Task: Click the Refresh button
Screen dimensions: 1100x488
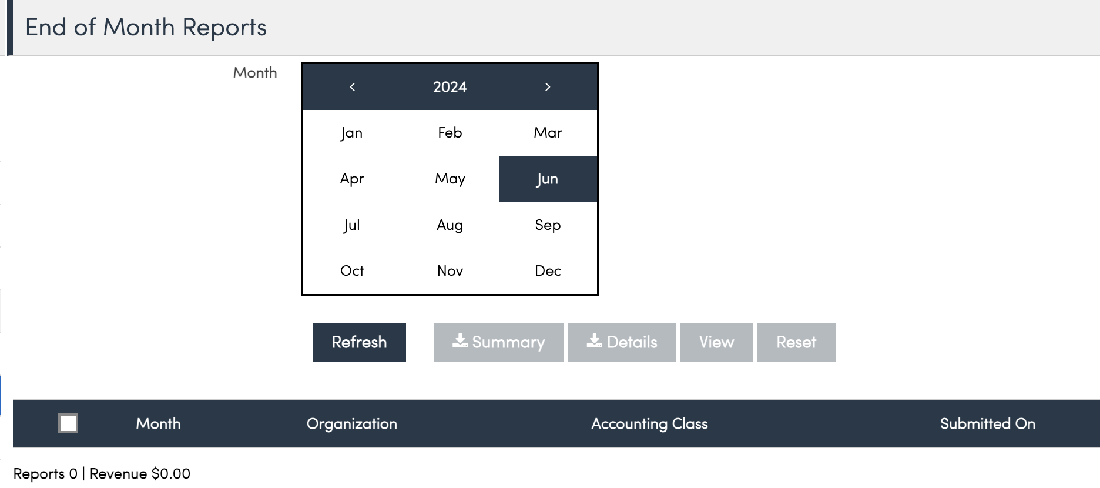Action: tap(359, 342)
